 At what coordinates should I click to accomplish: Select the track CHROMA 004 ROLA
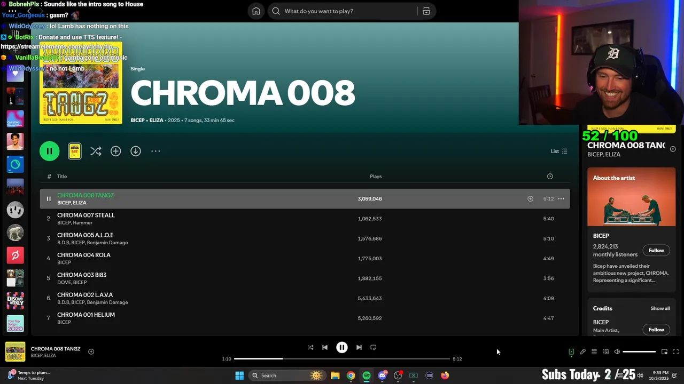tap(84, 255)
